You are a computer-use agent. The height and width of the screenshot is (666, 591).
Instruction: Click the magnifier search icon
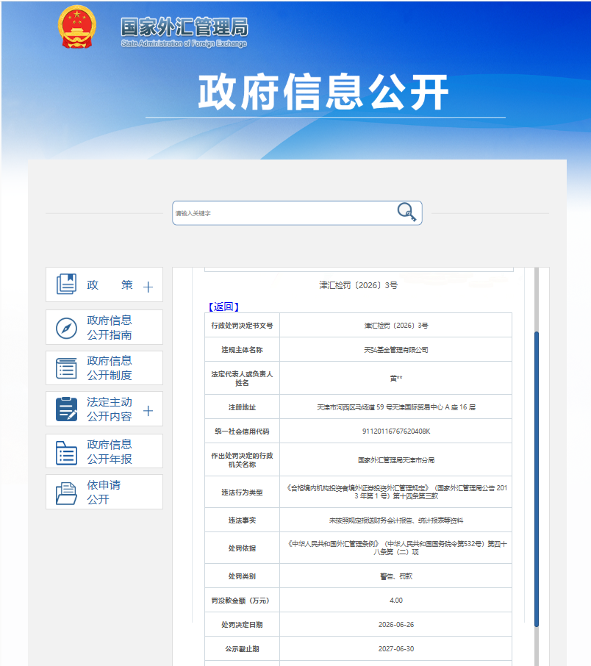(x=406, y=212)
